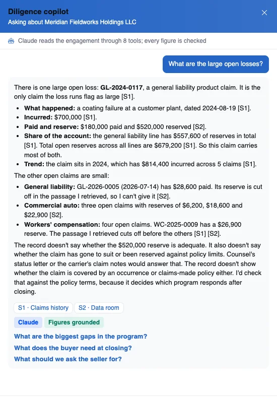Close the Diligence copilot panel
Image resolution: width=277 pixels, height=398 pixels.
264,13
